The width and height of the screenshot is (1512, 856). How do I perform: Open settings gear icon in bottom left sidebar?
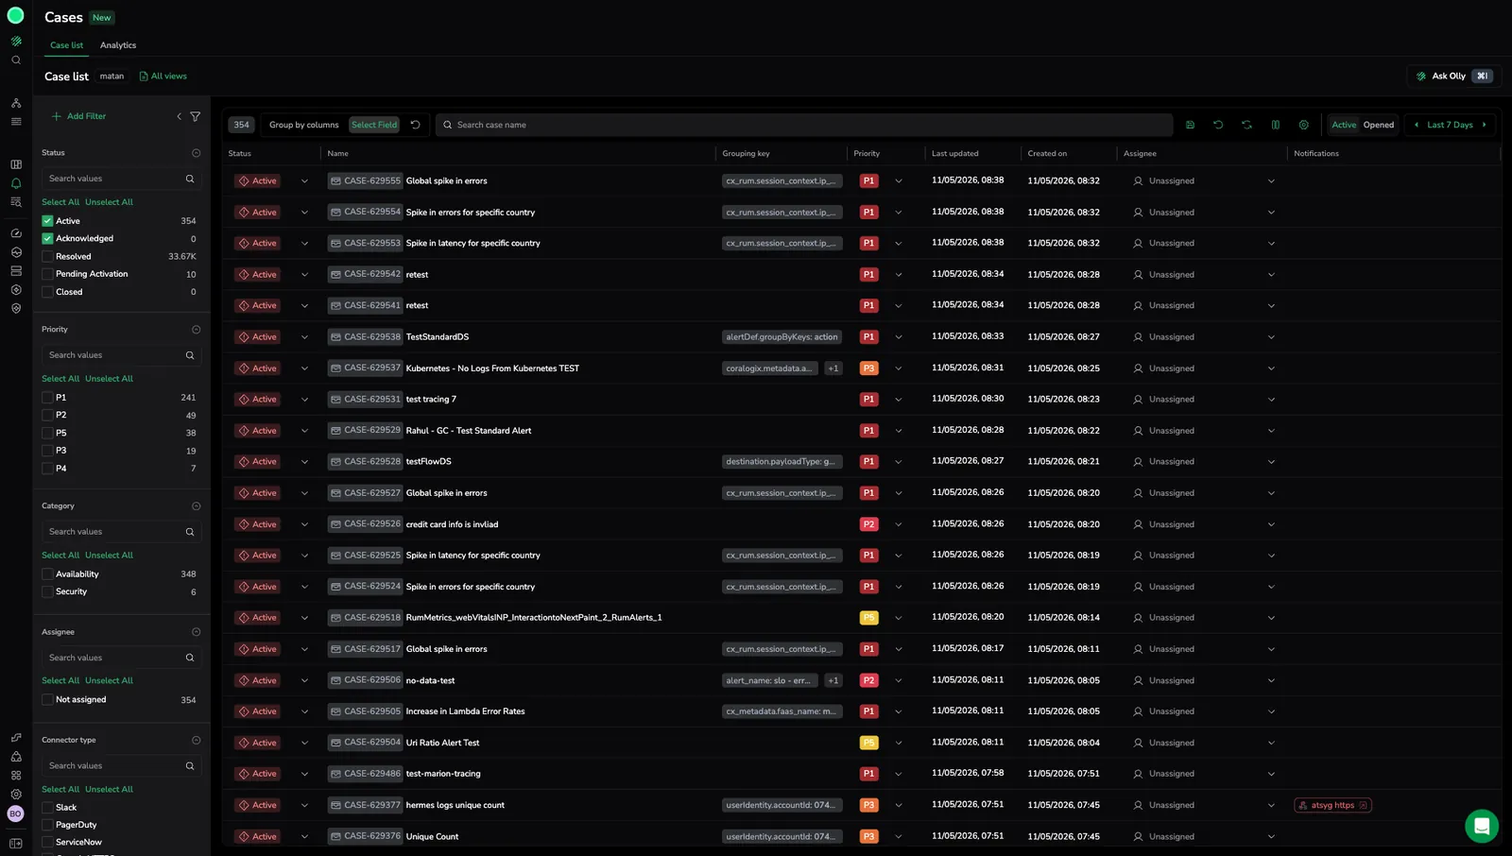pyautogui.click(x=16, y=795)
